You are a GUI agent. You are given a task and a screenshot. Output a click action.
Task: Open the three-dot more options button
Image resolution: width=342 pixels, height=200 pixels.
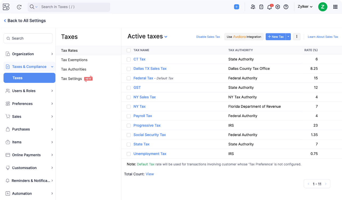(297, 37)
